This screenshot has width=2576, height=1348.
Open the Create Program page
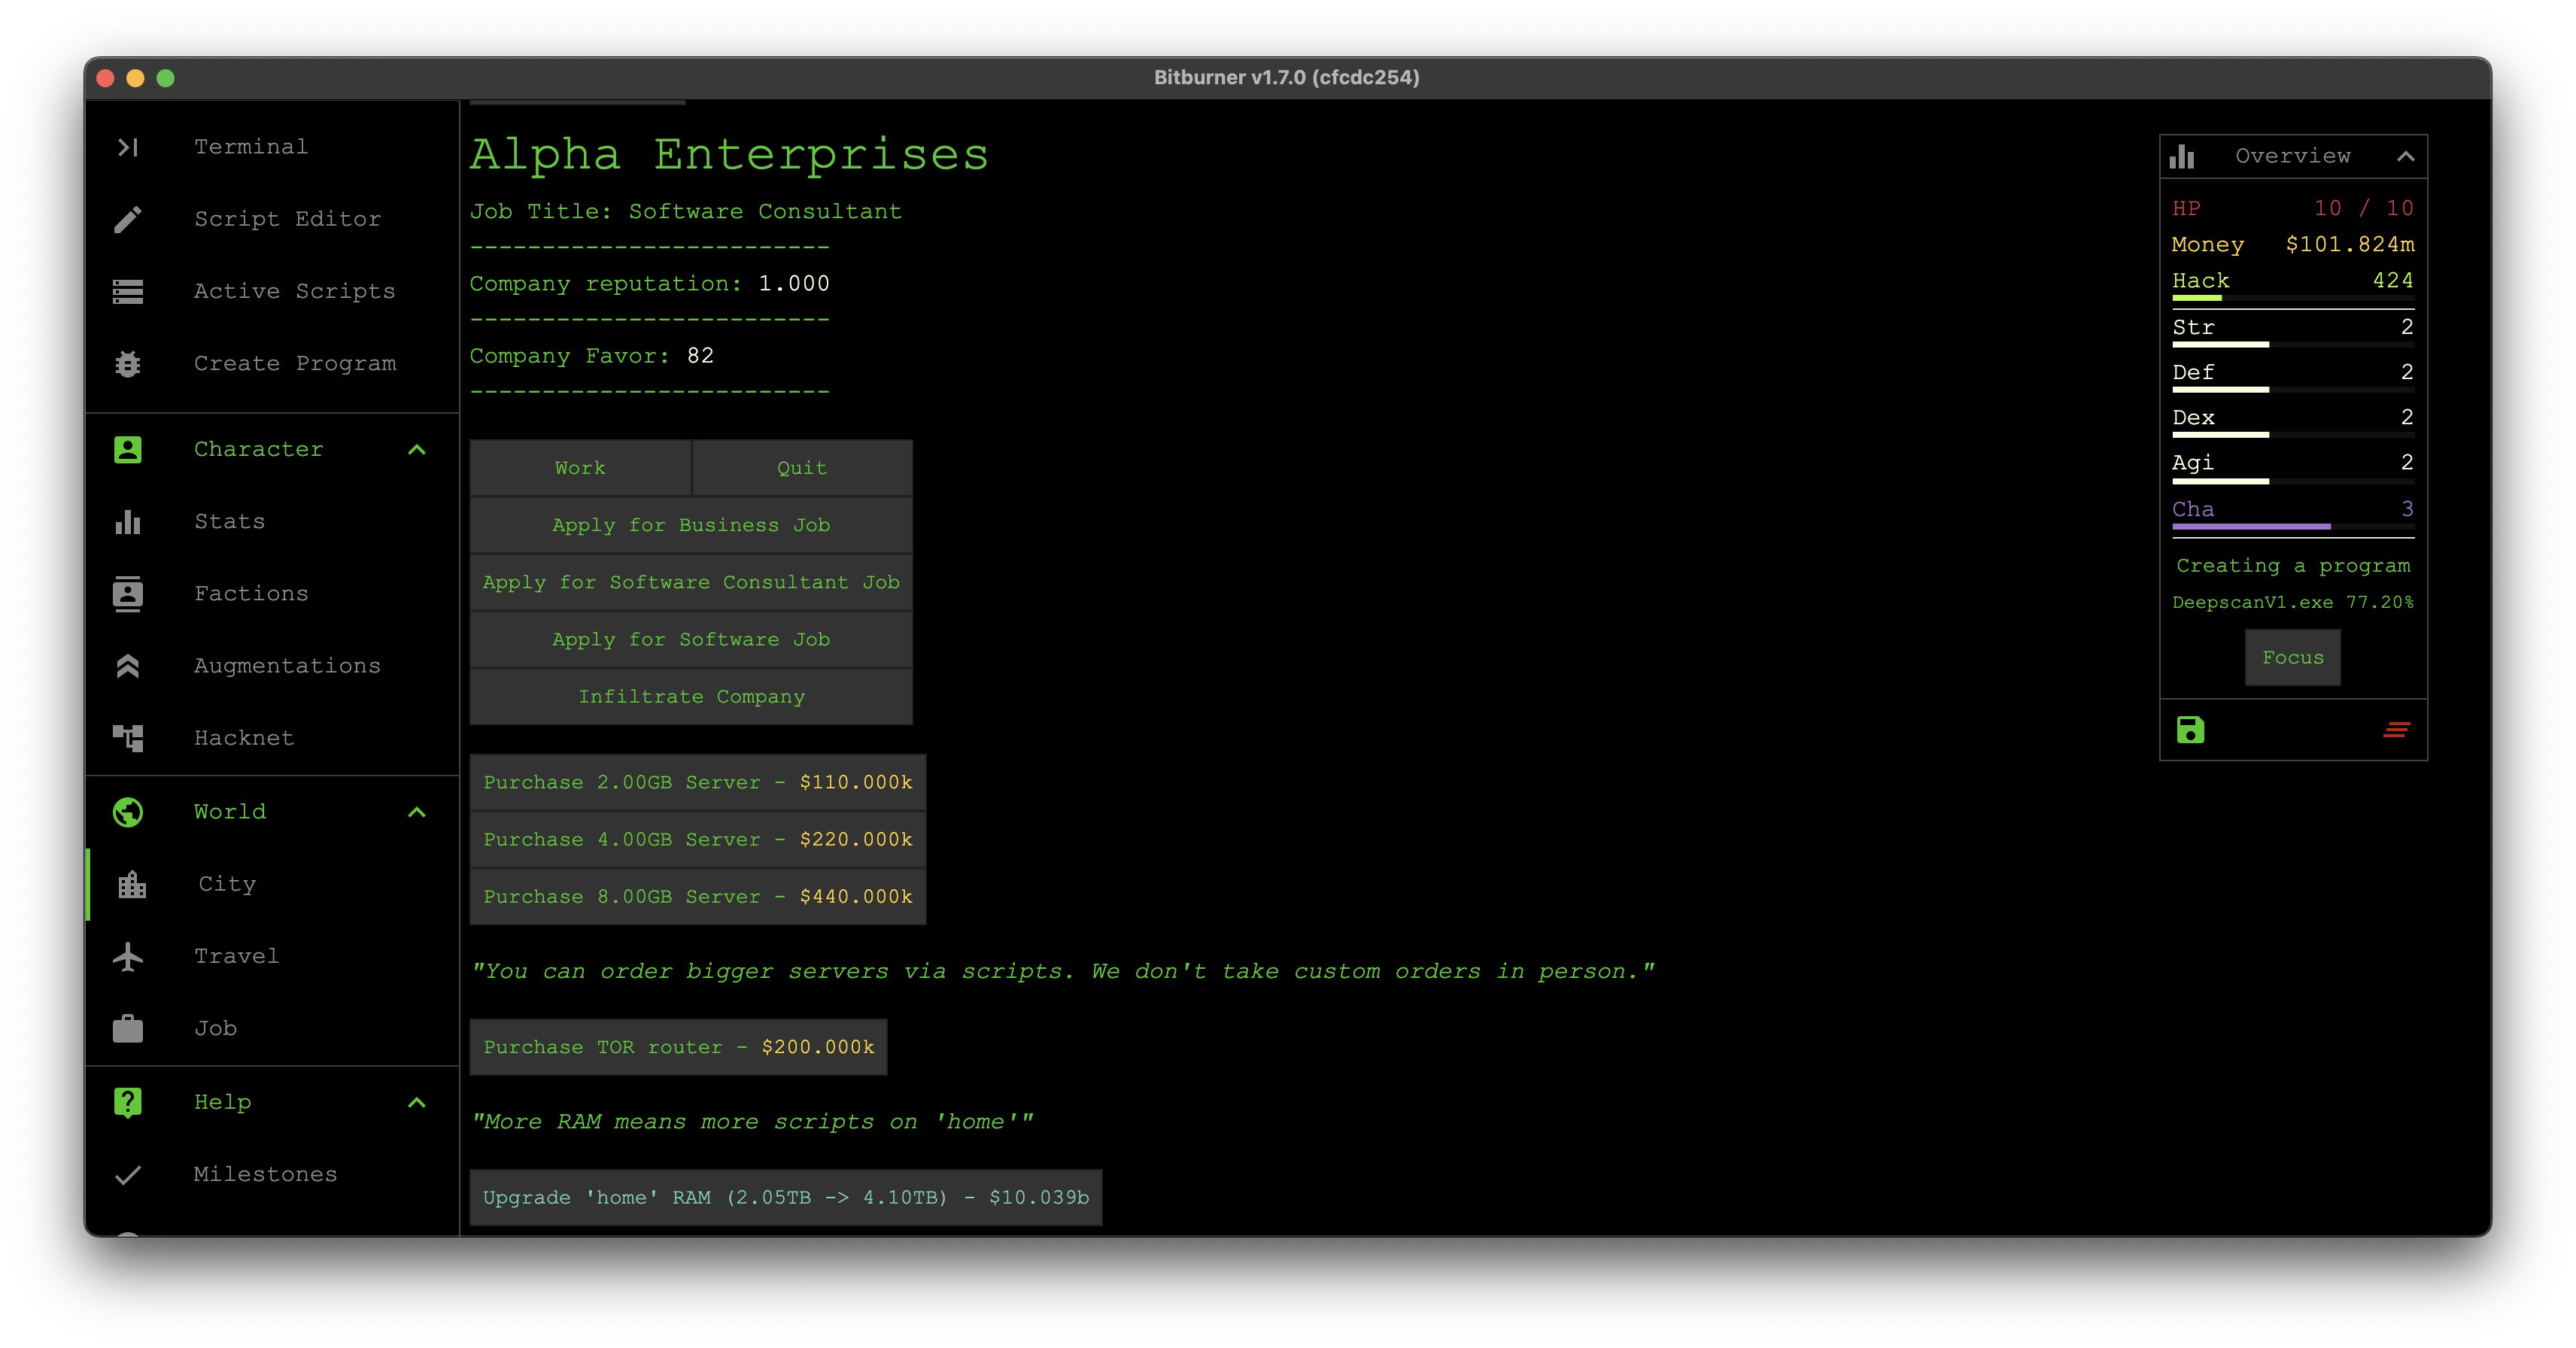click(272, 364)
